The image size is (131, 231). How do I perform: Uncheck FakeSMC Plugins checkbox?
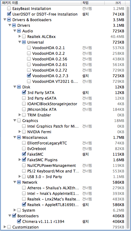click(24, 160)
